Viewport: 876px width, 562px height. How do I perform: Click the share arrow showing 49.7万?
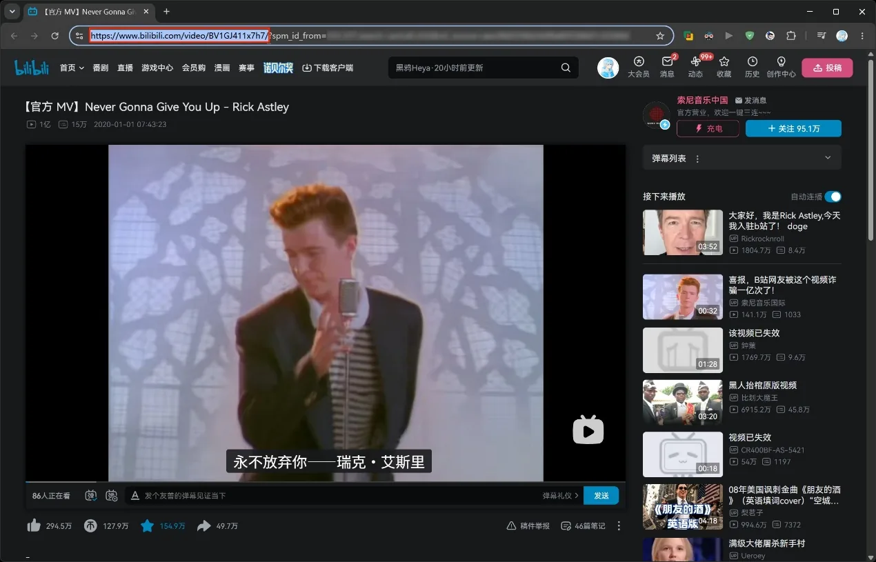click(x=203, y=525)
